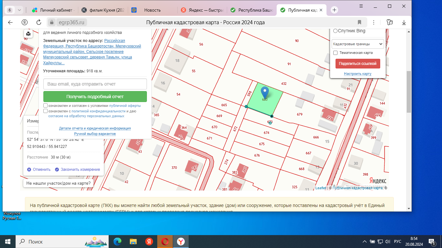This screenshot has height=248, width=442.
Task: Open the browser downloads icon
Action: click(x=404, y=22)
